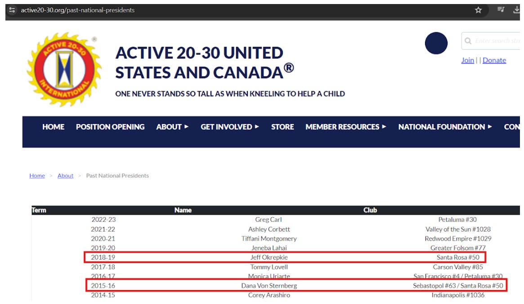Open the GET INVOLVED menu

click(226, 127)
